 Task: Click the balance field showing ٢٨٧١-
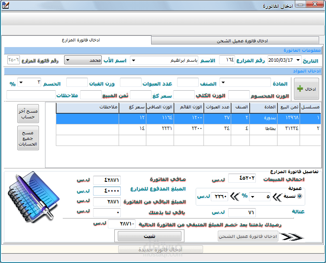tap(122, 224)
